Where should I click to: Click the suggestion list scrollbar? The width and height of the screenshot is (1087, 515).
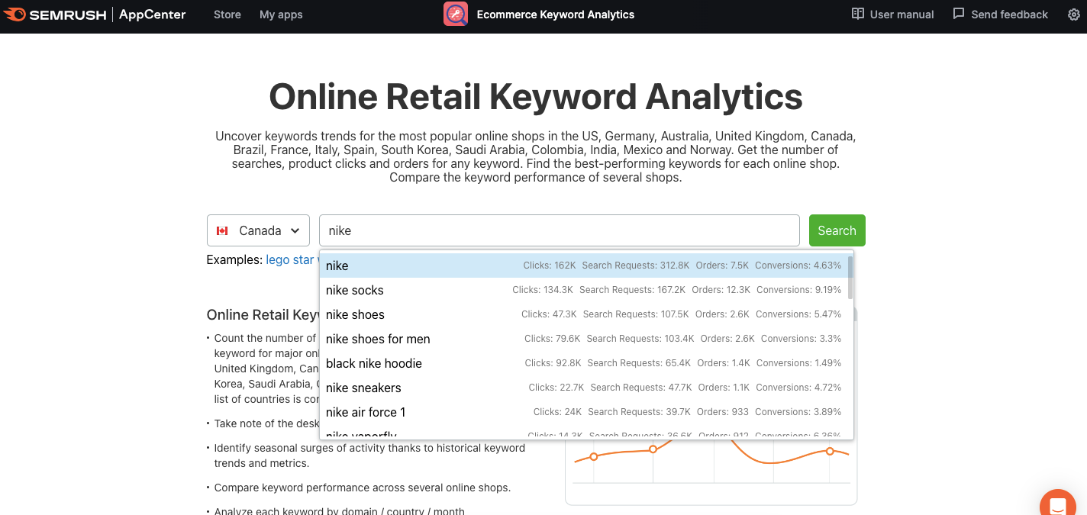coord(850,278)
